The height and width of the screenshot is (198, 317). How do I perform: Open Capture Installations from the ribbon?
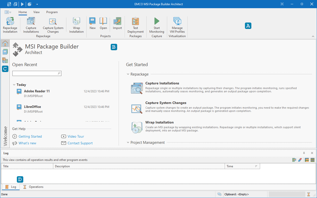[x=31, y=25]
